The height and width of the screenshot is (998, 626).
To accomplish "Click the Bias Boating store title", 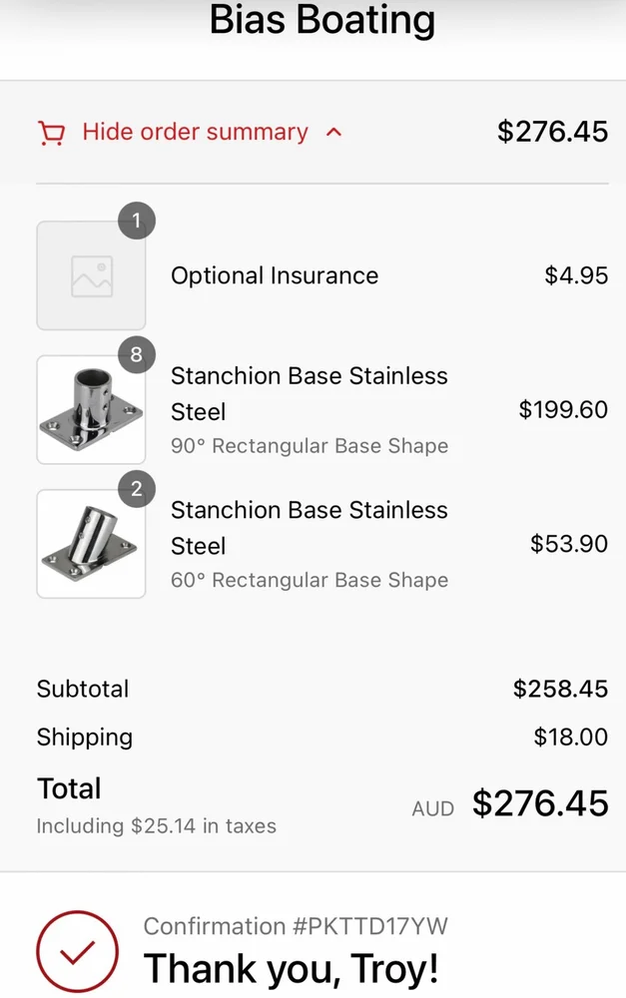I will [x=321, y=20].
